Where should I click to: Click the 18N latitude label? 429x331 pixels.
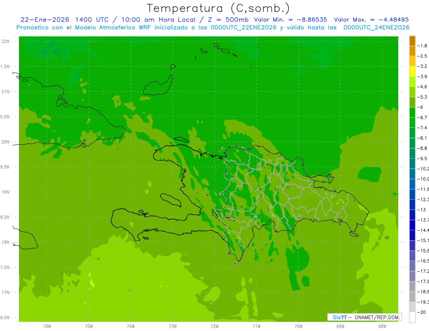click(x=6, y=242)
